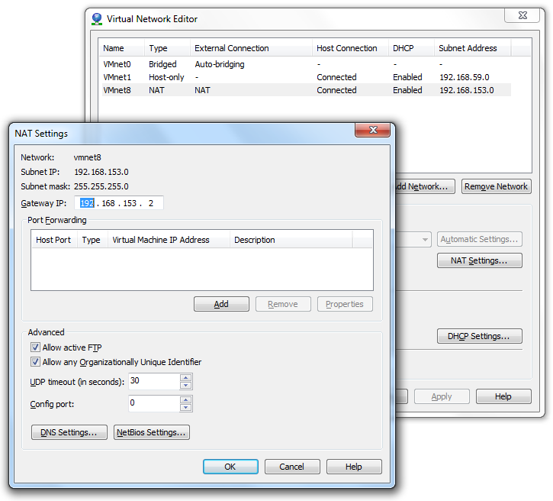Click subnet address 192.168.153.0 in network list
Image resolution: width=553 pixels, height=501 pixels.
pyautogui.click(x=467, y=90)
